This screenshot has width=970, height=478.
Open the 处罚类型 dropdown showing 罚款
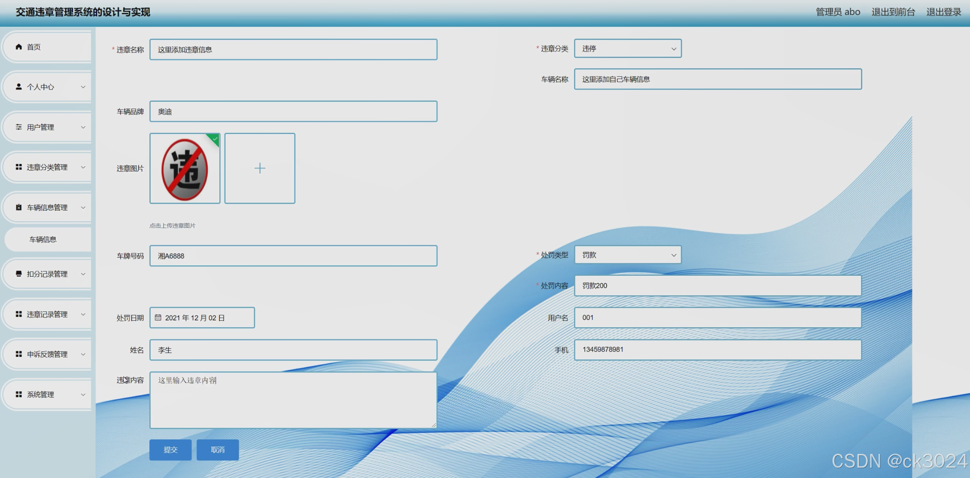(627, 255)
